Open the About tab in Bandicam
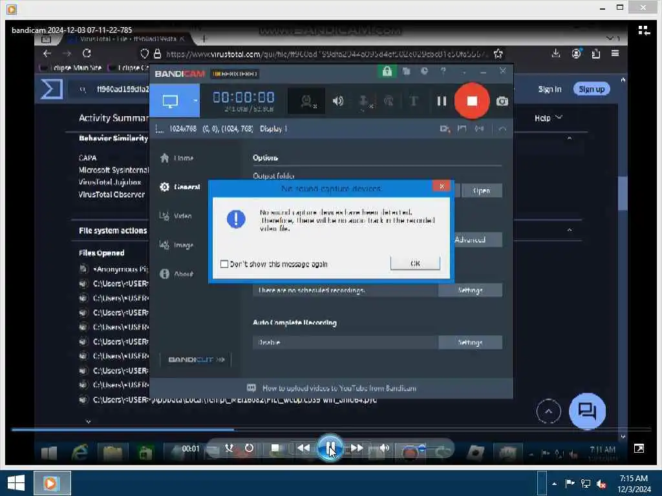This screenshot has width=662, height=496. (x=177, y=274)
